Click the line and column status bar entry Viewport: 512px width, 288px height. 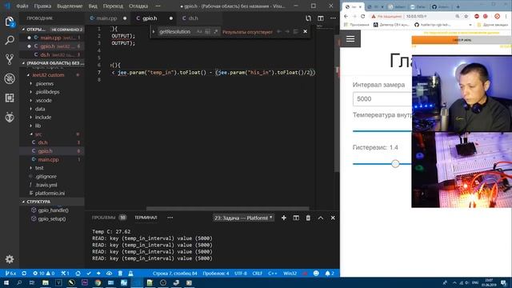coord(174,274)
